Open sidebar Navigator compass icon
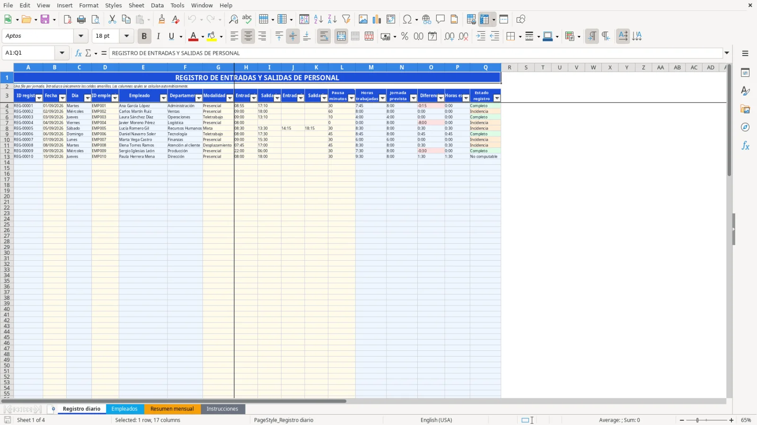The image size is (757, 425). pos(745,127)
